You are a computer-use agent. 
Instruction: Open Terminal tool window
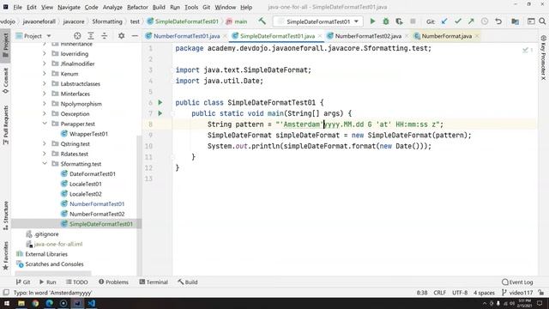click(x=154, y=282)
